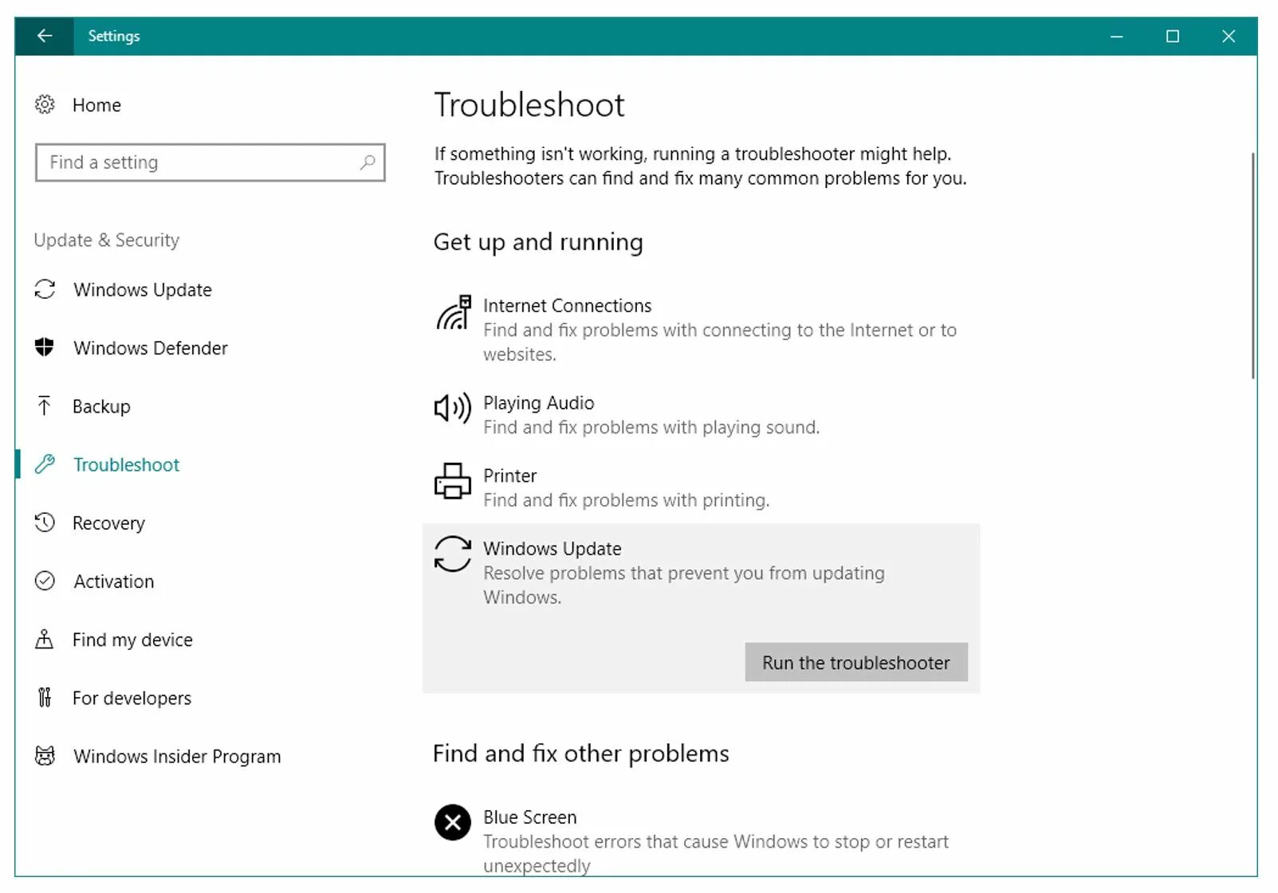Click Settings title in title bar

[x=114, y=36]
